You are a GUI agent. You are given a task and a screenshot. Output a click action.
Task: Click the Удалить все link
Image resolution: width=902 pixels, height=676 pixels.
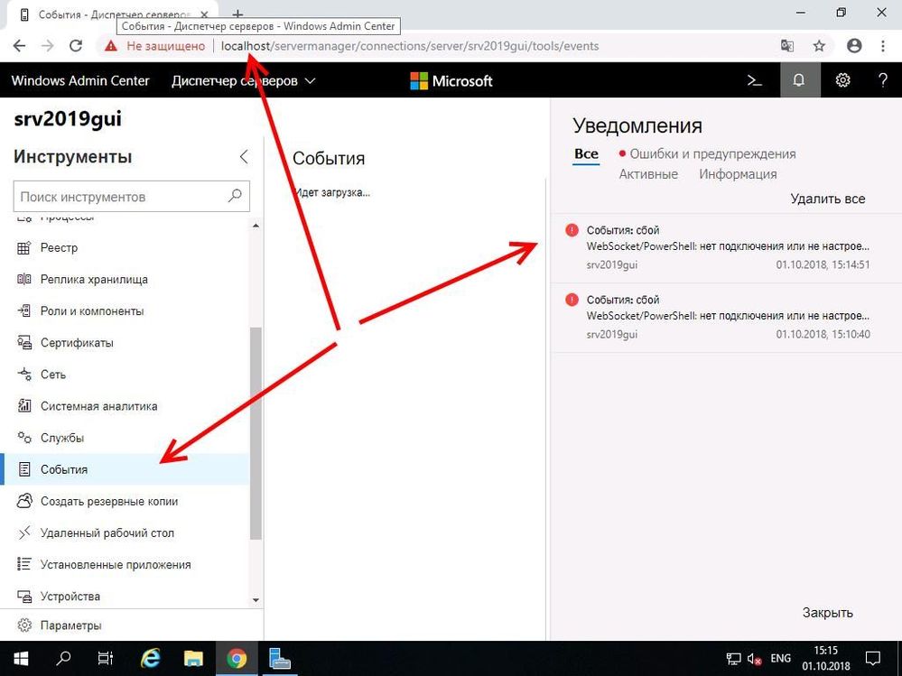click(x=828, y=199)
